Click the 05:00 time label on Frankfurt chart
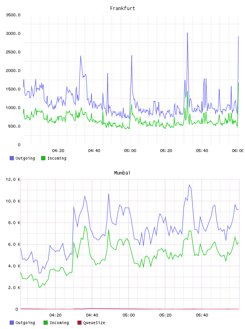Image resolution: width=245 pixels, height=329 pixels. (130, 151)
